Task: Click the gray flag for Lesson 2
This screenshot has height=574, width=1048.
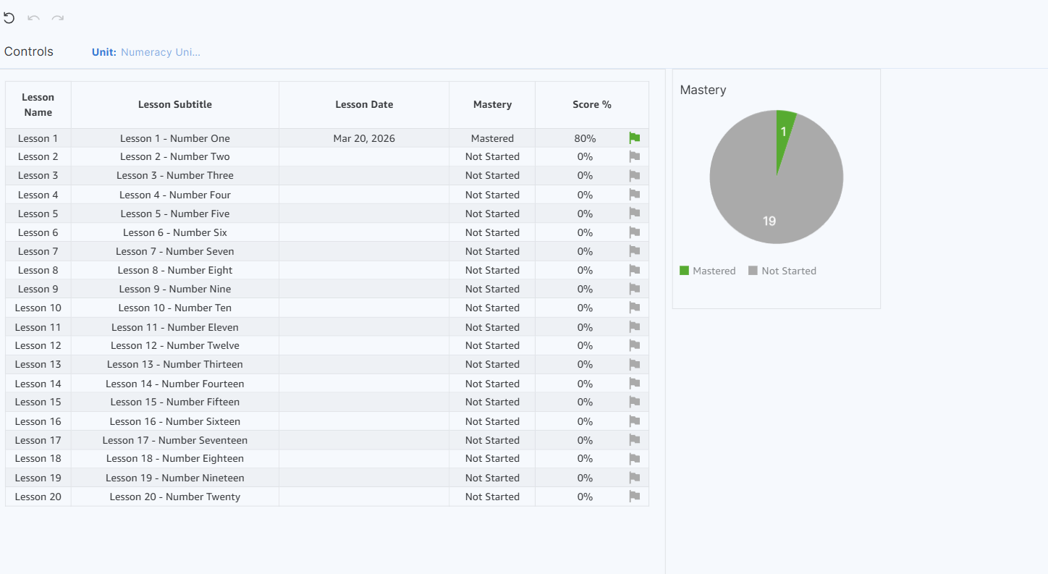Action: coord(635,156)
